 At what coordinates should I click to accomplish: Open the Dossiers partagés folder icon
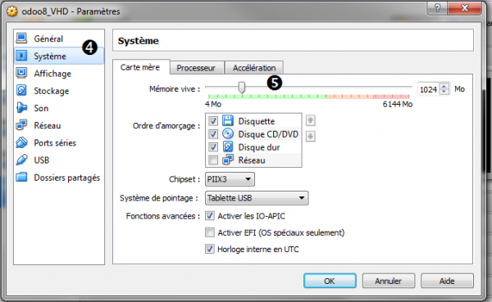(x=21, y=177)
